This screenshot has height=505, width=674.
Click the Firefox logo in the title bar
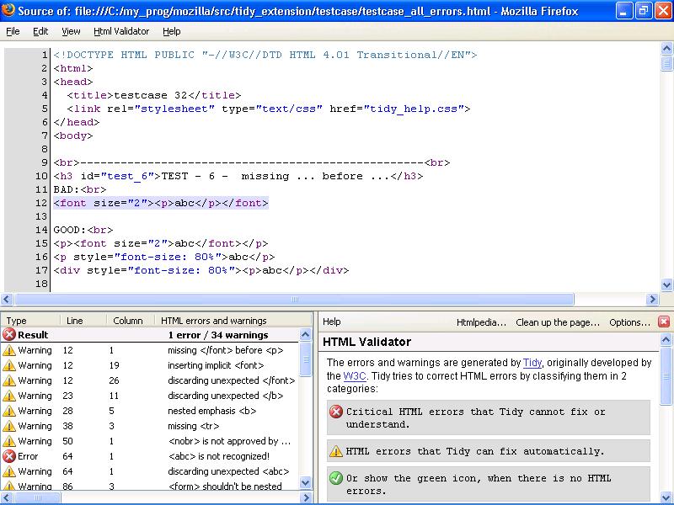point(8,10)
